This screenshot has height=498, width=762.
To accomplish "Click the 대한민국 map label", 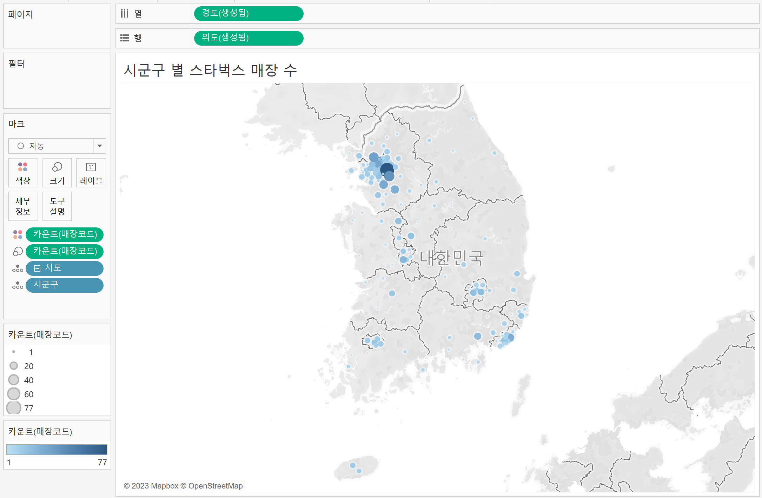I will (451, 258).
